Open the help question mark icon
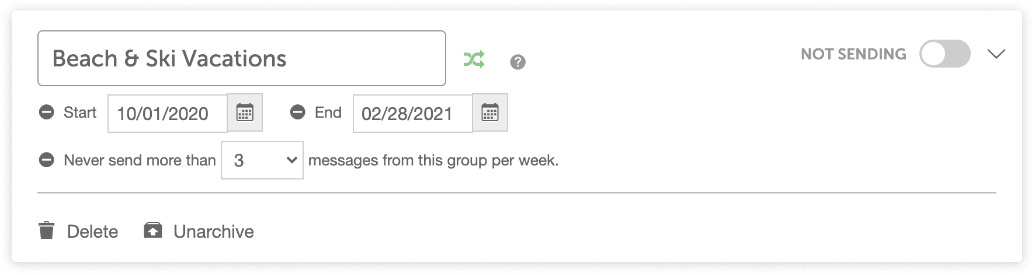The width and height of the screenshot is (1035, 275). 517,62
